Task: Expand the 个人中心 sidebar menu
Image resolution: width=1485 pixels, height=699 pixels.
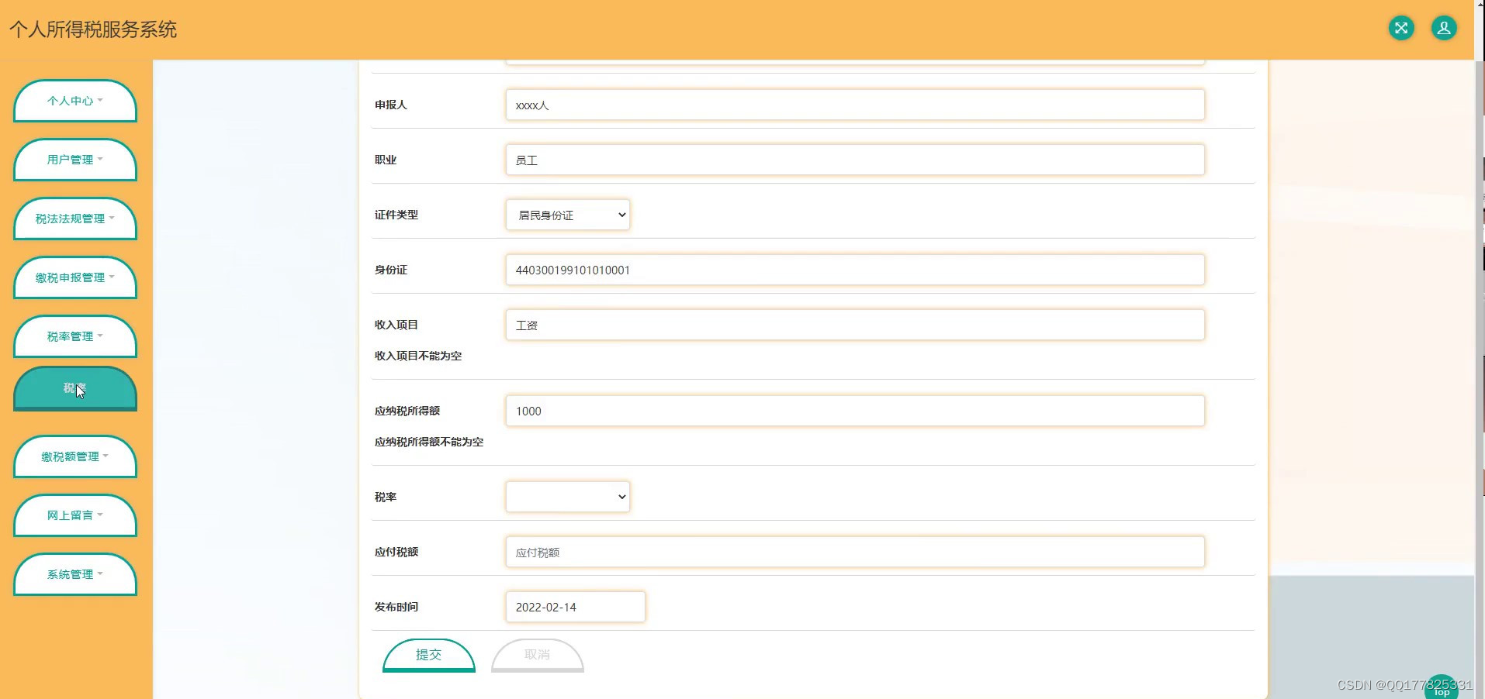Action: pos(75,101)
